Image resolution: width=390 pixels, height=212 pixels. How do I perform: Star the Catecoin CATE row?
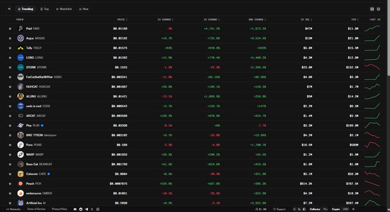tap(10, 174)
